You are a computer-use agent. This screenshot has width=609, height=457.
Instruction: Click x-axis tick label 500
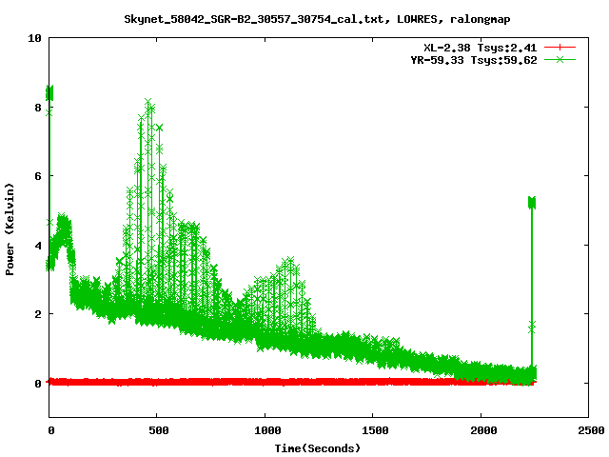159,430
